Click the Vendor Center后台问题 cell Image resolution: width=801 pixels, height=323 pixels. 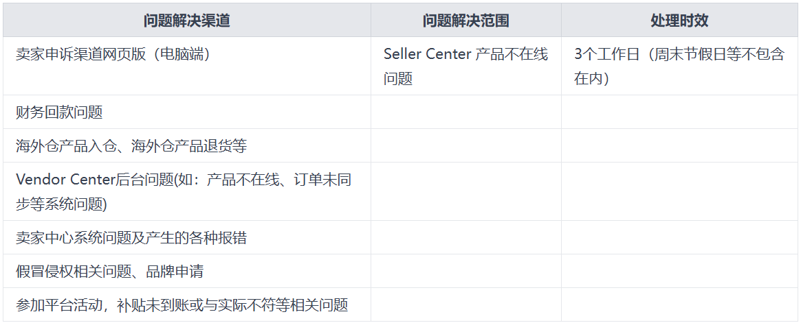[x=187, y=191]
